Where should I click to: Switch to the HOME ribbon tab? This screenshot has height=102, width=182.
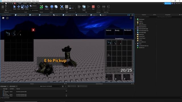click(20, 3)
